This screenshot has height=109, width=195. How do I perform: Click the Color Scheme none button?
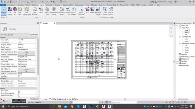[x=27, y=69]
